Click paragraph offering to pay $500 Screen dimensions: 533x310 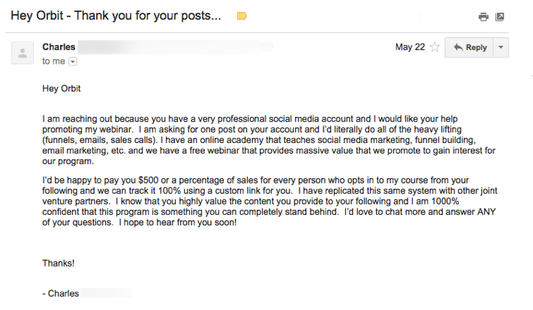click(270, 201)
